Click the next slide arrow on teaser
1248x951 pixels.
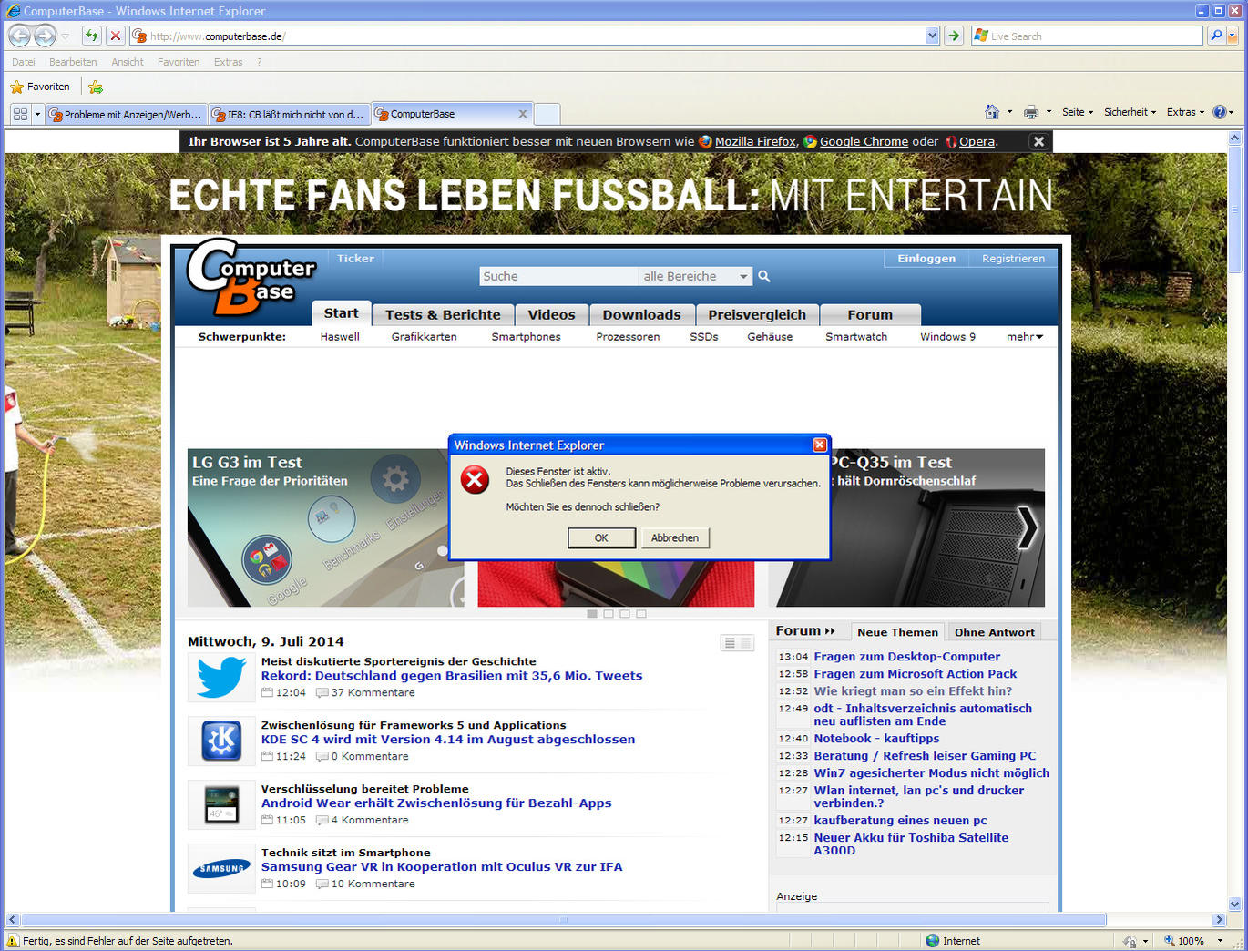click(1027, 527)
